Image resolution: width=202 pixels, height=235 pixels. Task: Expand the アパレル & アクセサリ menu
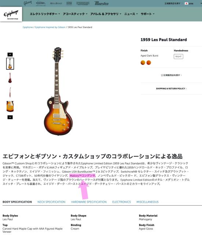pos(106,14)
